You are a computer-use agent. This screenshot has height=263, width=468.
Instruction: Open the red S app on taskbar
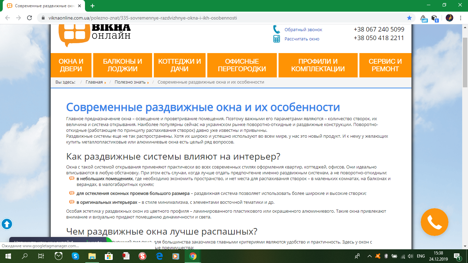click(143, 256)
